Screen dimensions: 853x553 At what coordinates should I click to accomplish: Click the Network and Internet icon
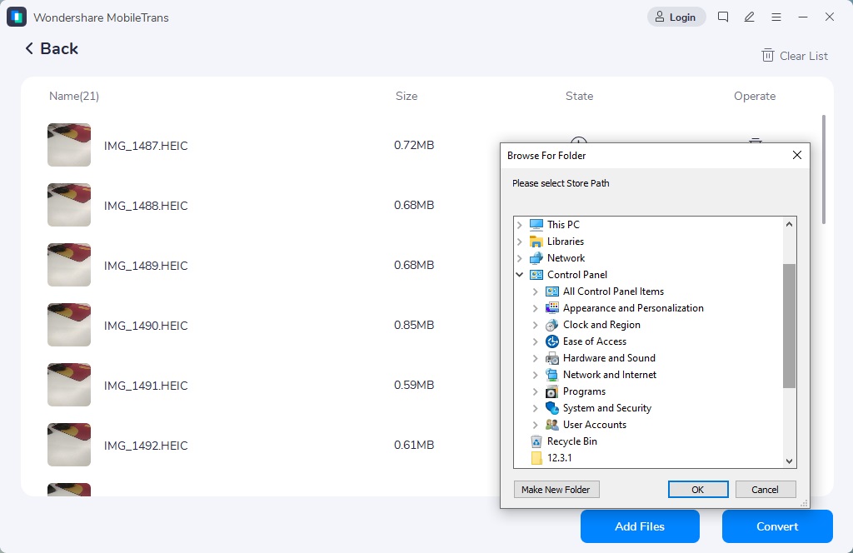click(552, 375)
